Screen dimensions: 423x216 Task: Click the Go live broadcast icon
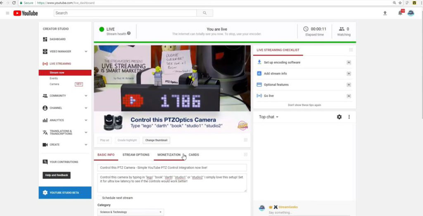click(259, 96)
